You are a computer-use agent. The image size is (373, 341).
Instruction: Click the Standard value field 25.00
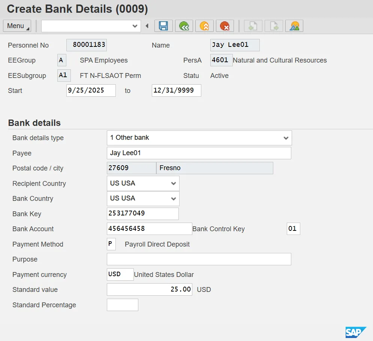pyautogui.click(x=150, y=289)
